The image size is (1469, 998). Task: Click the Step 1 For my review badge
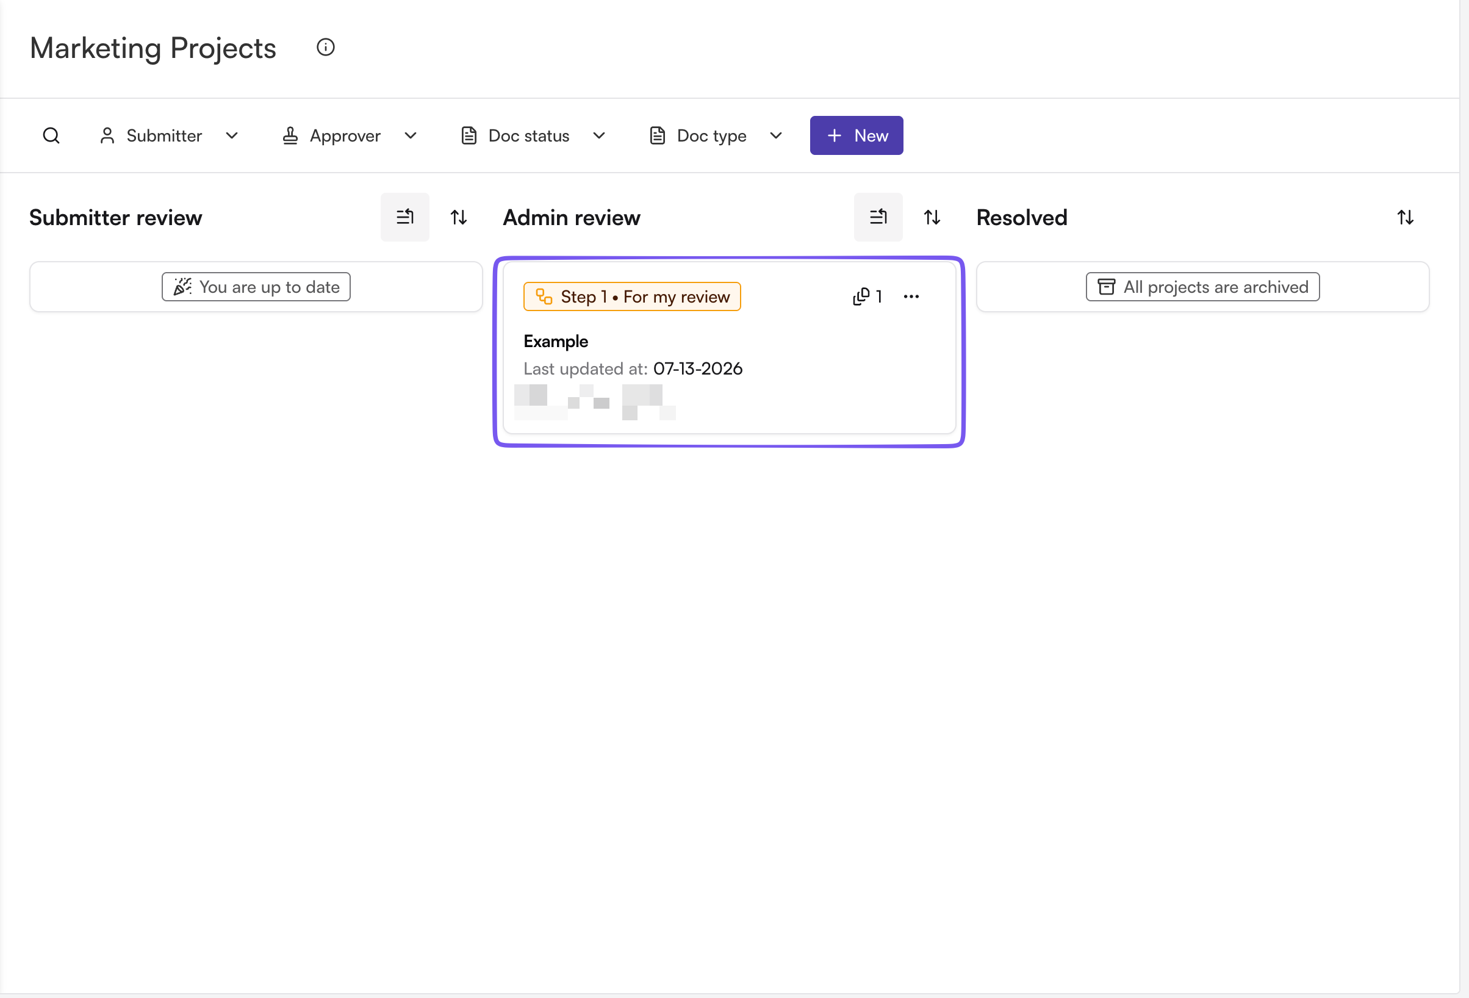point(631,296)
